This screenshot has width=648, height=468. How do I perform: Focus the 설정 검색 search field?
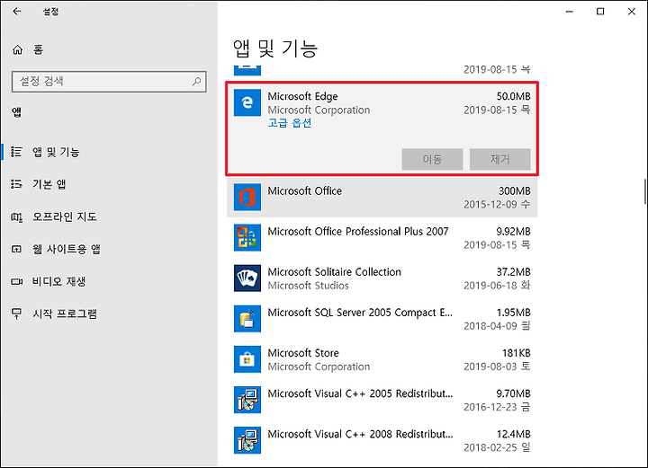[x=109, y=81]
